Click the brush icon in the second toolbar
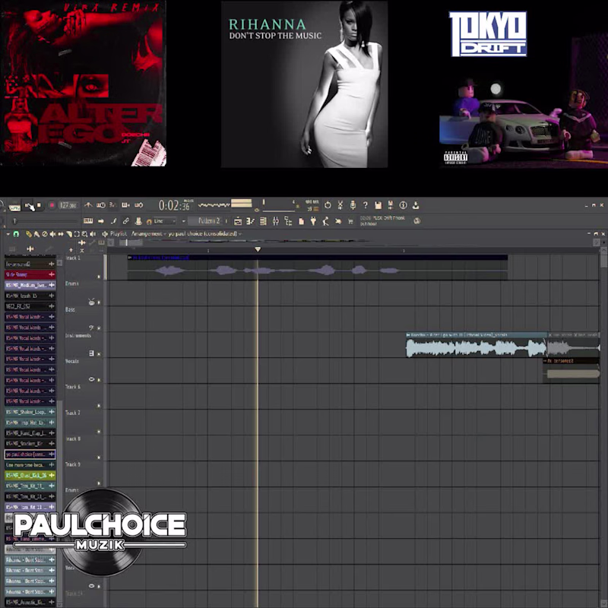608x608 pixels. [x=113, y=221]
